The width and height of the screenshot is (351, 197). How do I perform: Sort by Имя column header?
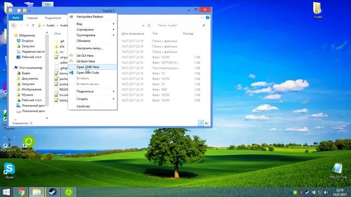[x=58, y=33]
